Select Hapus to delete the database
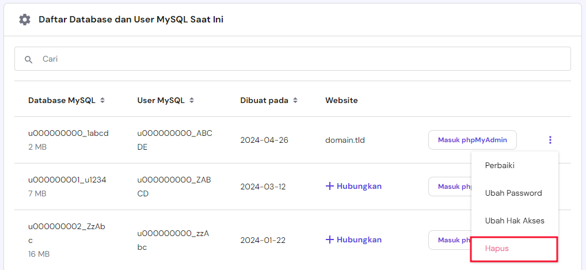Screen dimensions: 586x270 point(515,249)
